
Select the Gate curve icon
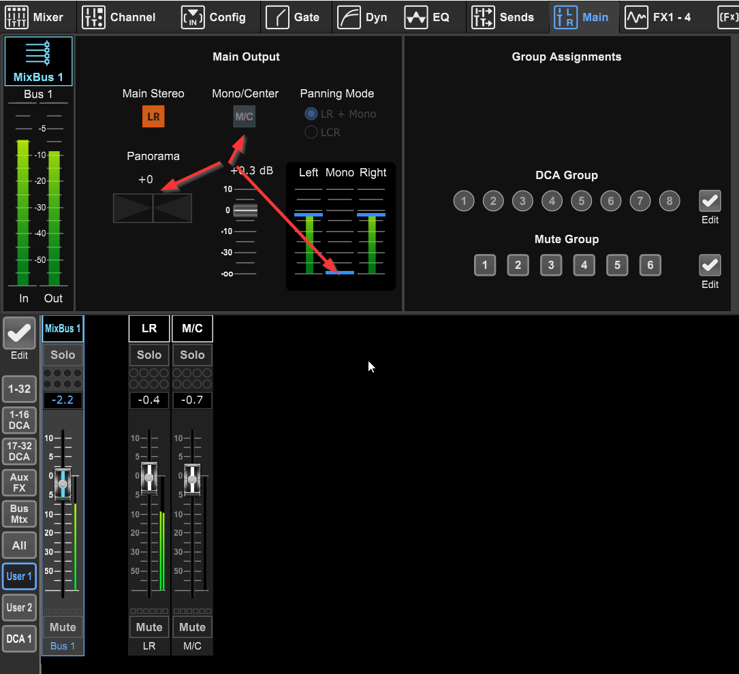point(277,18)
